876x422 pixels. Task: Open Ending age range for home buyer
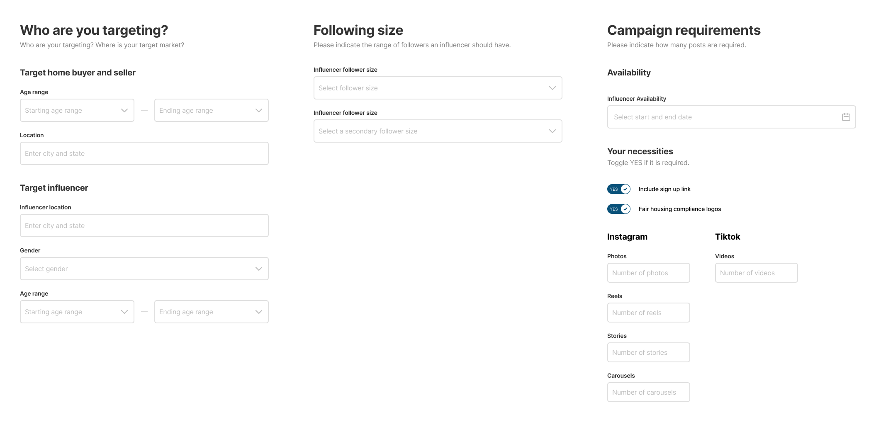click(211, 110)
